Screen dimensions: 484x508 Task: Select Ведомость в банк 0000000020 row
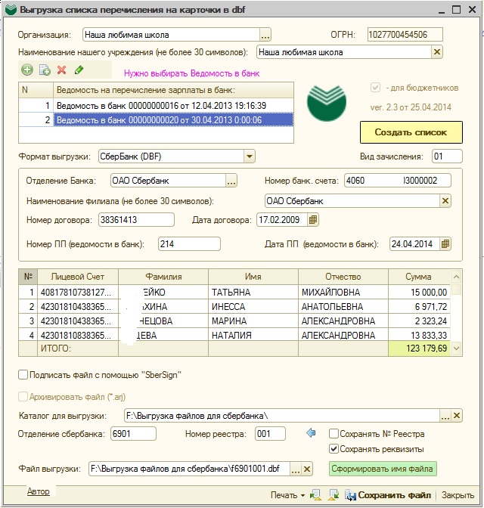pyautogui.click(x=157, y=120)
